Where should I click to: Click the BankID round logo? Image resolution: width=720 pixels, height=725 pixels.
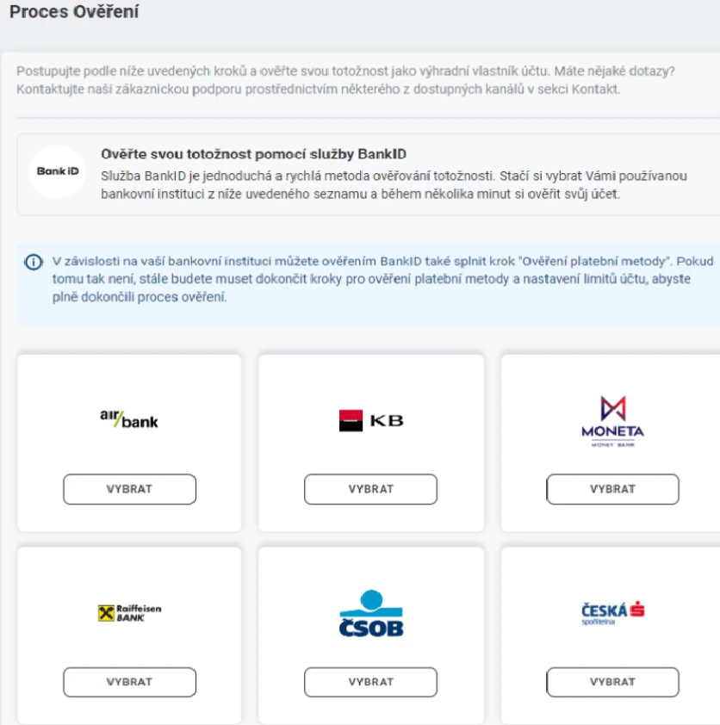point(58,171)
